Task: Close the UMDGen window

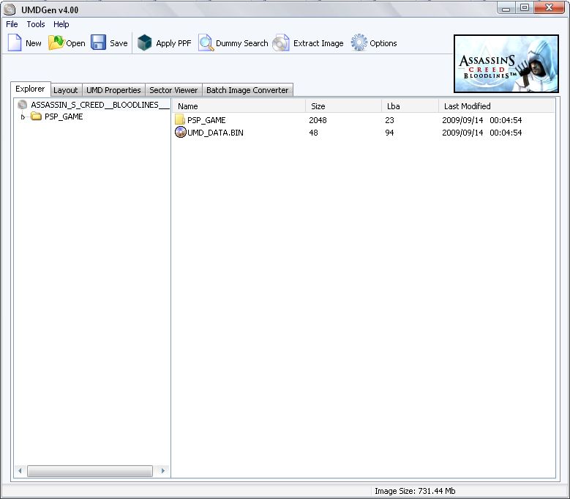Action: tap(549, 8)
